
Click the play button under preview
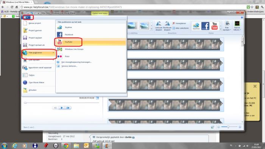62,108
